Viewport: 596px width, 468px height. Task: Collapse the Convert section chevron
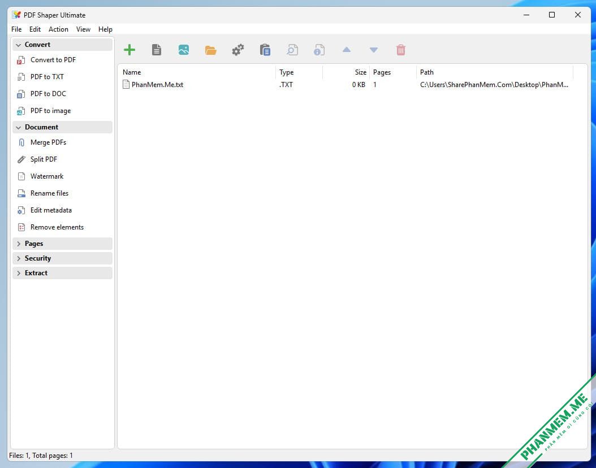18,45
